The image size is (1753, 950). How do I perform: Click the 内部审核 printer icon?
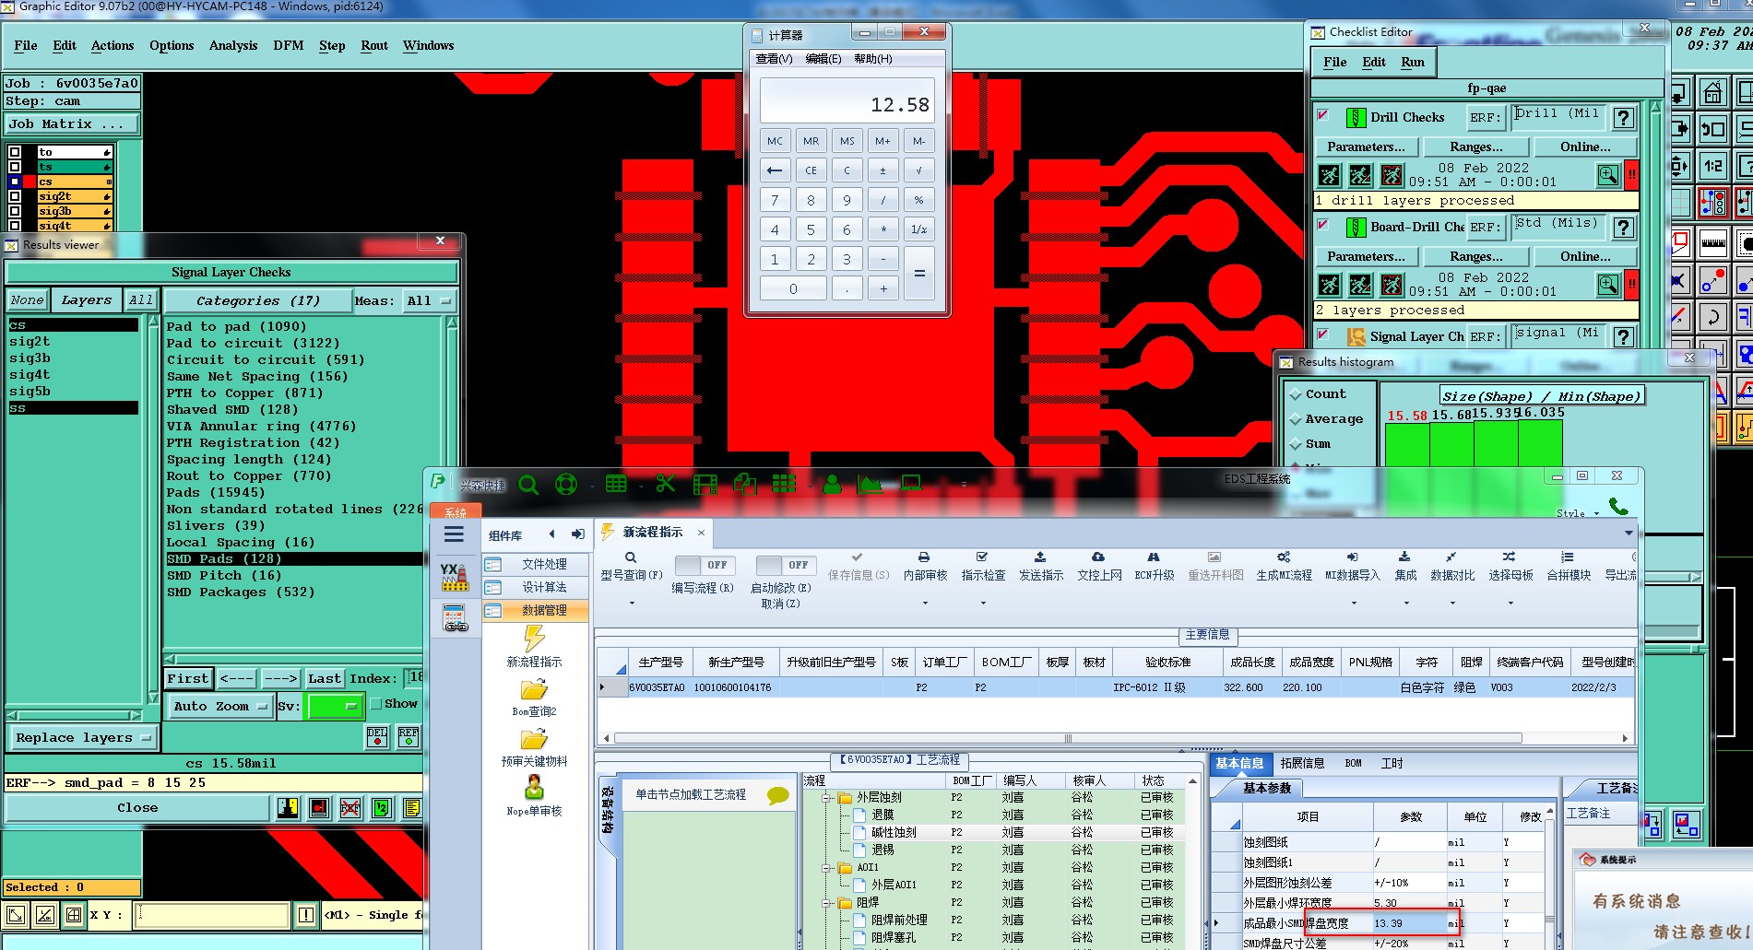[924, 557]
